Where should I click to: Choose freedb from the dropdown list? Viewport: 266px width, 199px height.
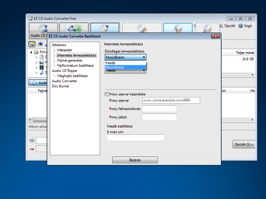pyautogui.click(x=126, y=63)
